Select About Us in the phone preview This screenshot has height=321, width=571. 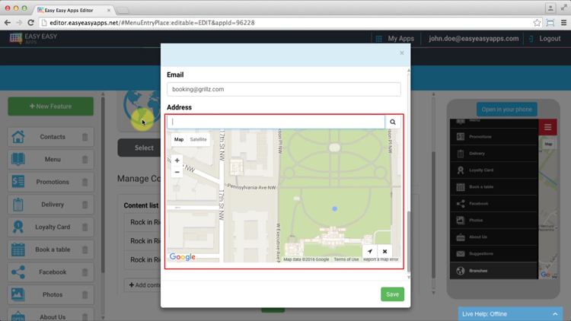point(494,237)
